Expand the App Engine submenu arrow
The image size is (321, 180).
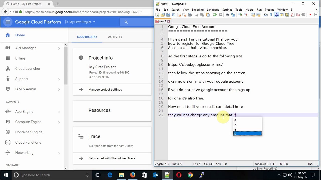point(59,112)
